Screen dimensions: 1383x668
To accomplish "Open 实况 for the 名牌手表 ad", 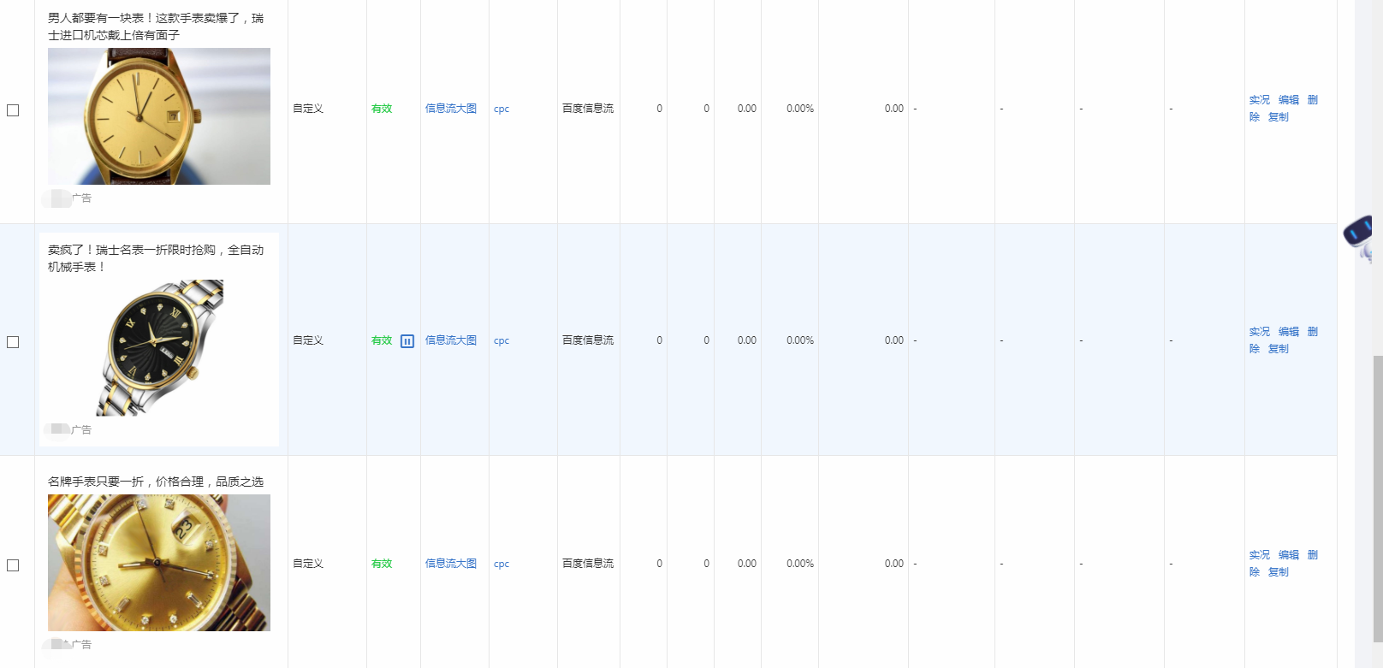I will tap(1259, 555).
